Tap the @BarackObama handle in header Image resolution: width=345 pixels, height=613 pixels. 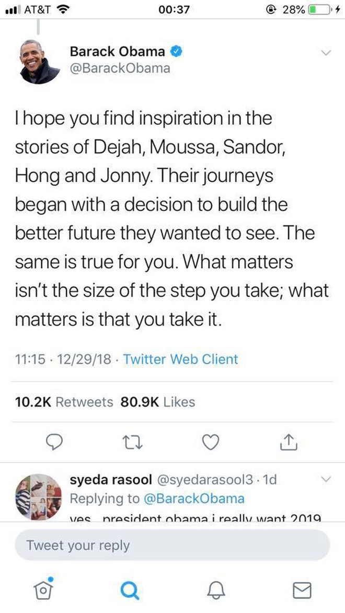pos(120,68)
